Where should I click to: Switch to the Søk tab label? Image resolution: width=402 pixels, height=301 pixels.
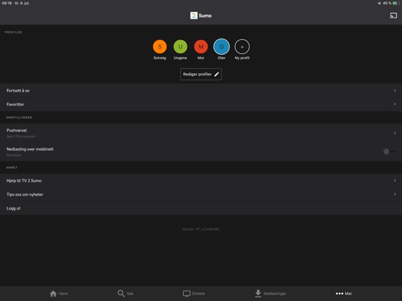130,294
